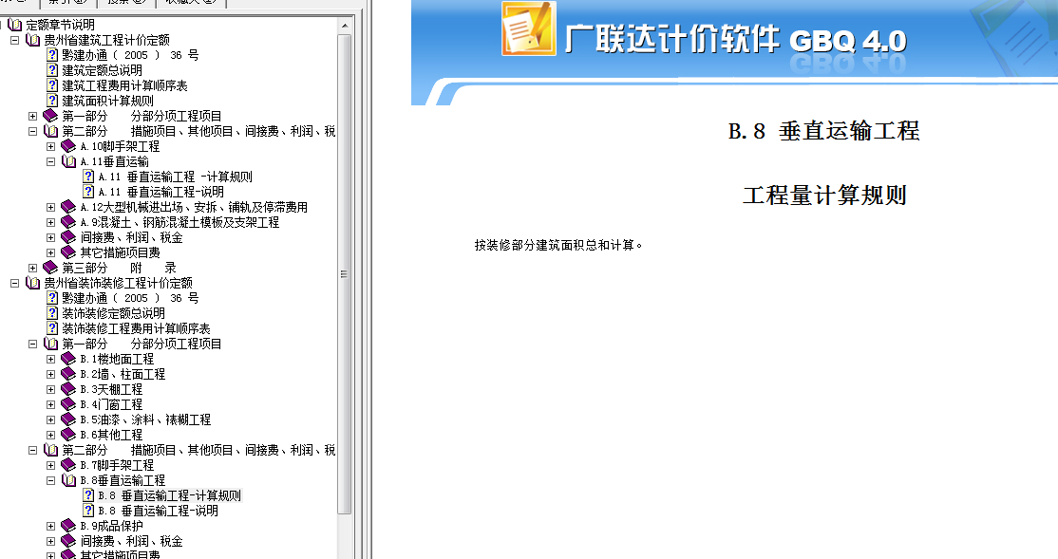Image resolution: width=1058 pixels, height=559 pixels.
Task: Click the book icon of B.5油漆、涂料、裱糊工程
Action: [x=68, y=419]
